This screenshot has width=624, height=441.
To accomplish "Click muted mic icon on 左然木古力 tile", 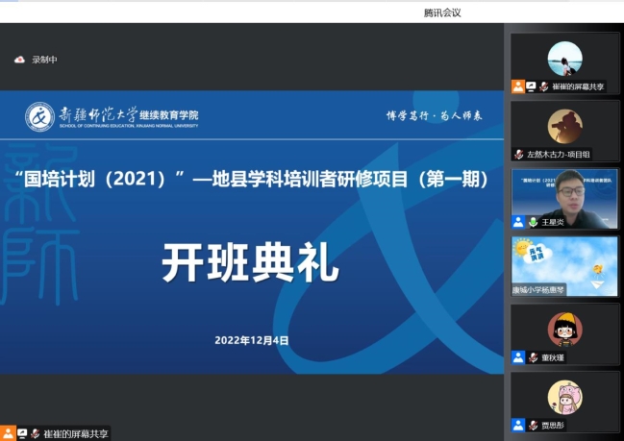I will click(x=519, y=154).
